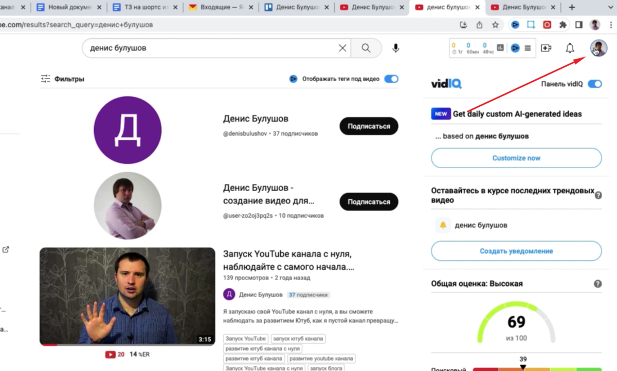
Task: Open Фильтры search filters
Action: click(x=62, y=79)
